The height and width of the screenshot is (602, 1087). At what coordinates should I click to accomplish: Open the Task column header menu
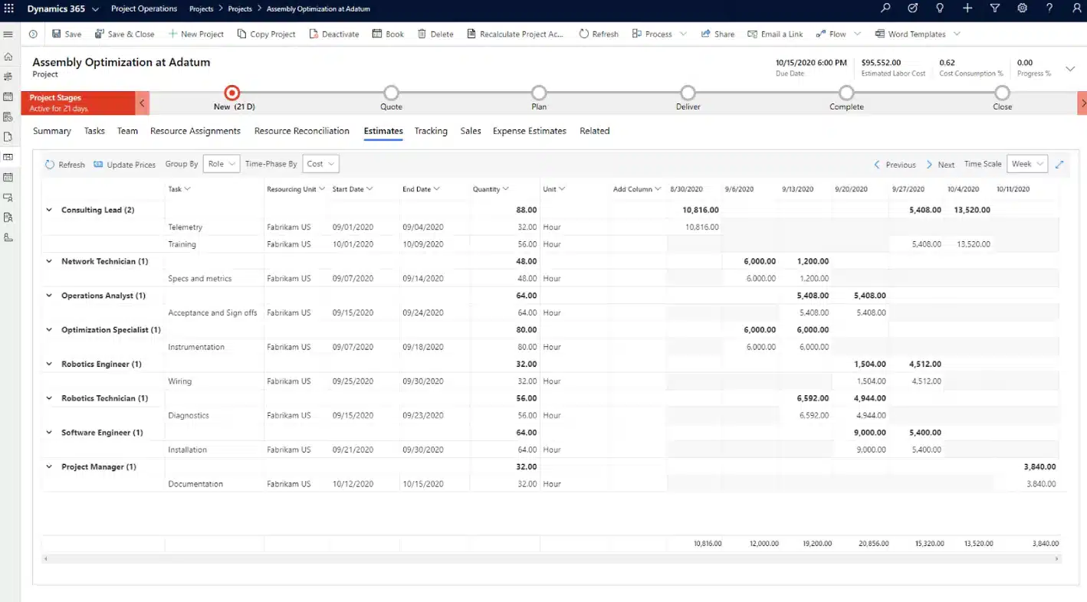click(x=179, y=189)
